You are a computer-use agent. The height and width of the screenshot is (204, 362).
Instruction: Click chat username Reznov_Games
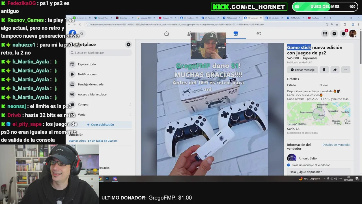[x=25, y=20]
